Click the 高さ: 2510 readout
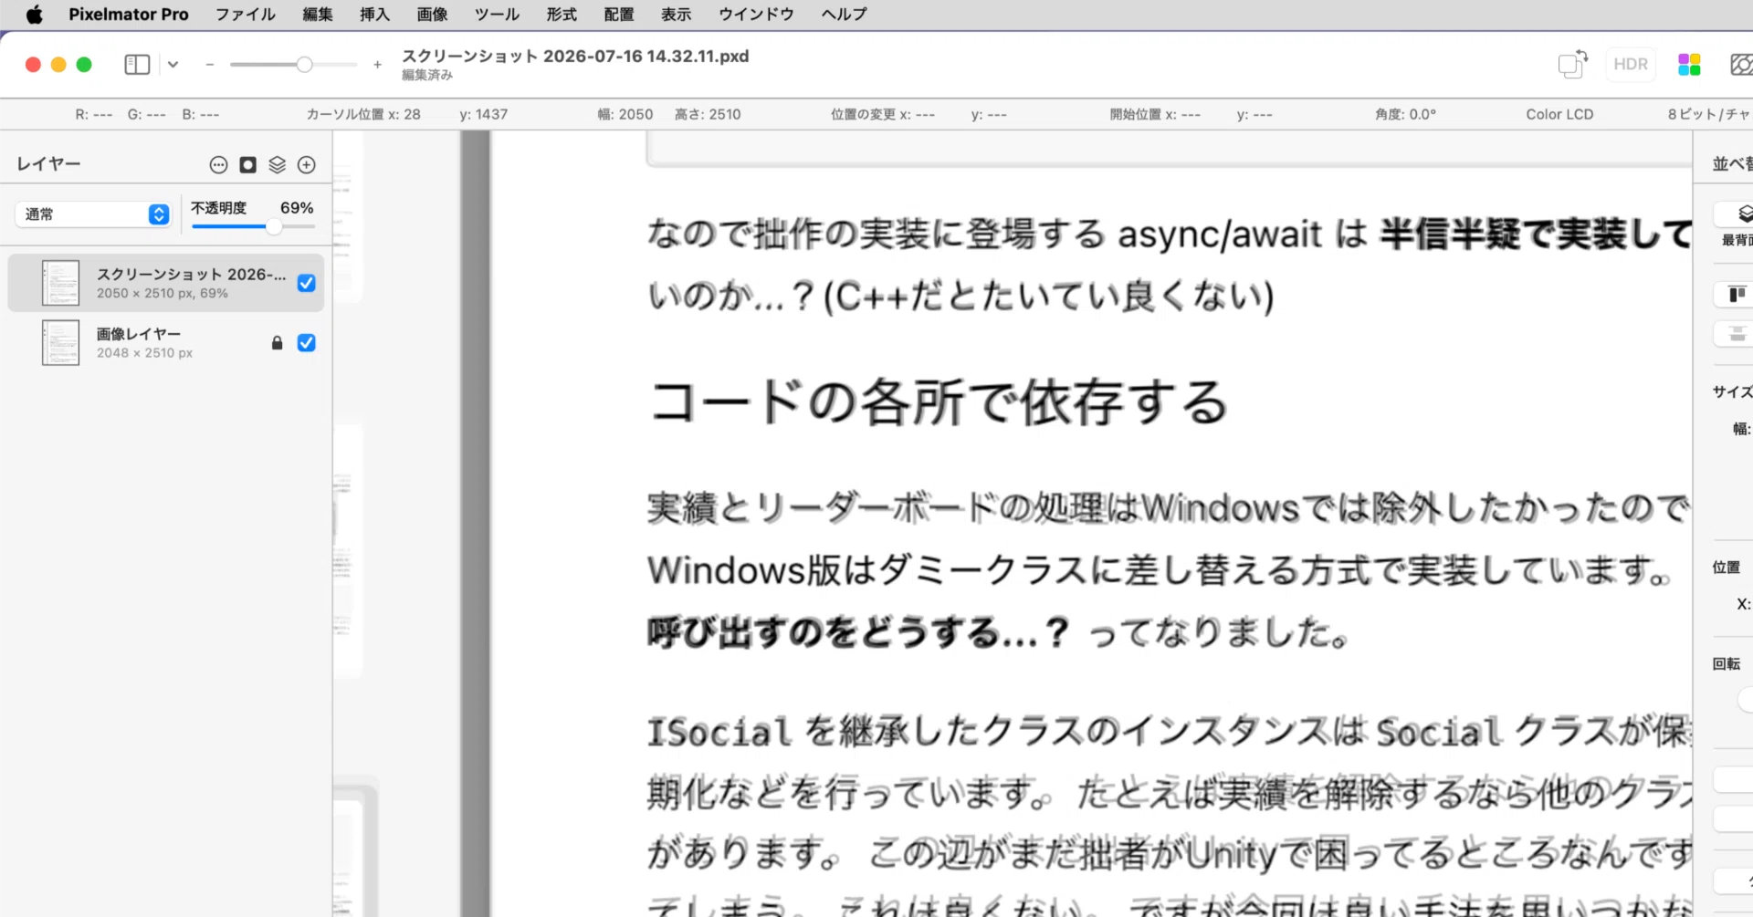1753x917 pixels. pyautogui.click(x=708, y=114)
